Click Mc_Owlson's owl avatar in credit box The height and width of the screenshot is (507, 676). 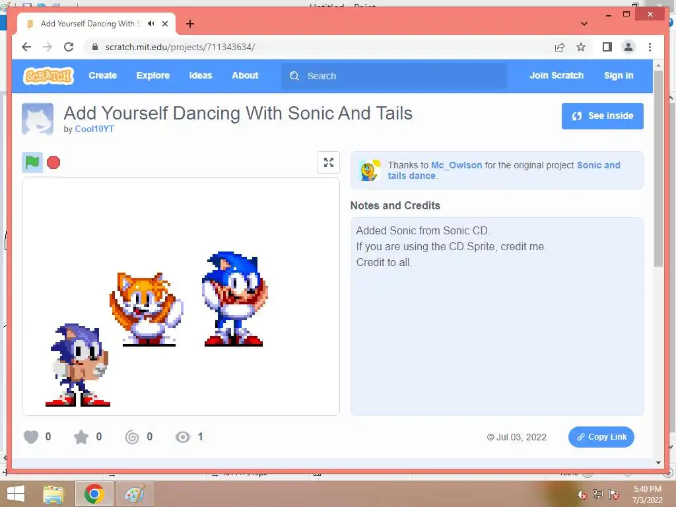pyautogui.click(x=370, y=170)
